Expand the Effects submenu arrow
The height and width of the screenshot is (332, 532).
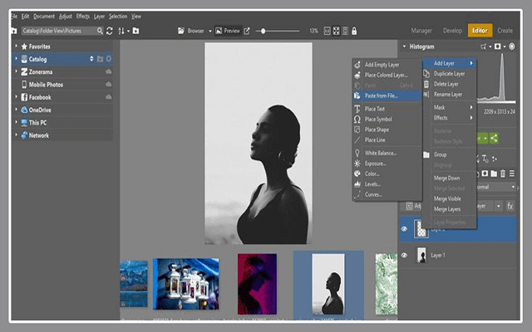471,118
